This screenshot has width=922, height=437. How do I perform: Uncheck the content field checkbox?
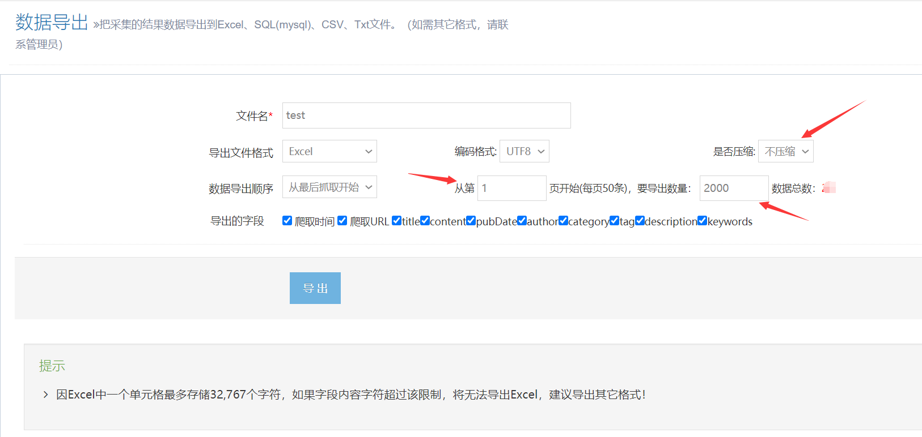click(425, 221)
